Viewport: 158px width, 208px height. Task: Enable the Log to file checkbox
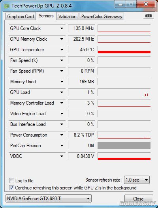coord(11,180)
